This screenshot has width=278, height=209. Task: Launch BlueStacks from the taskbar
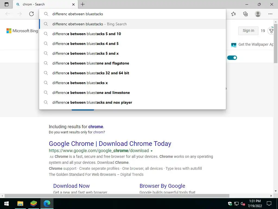(x=34, y=204)
